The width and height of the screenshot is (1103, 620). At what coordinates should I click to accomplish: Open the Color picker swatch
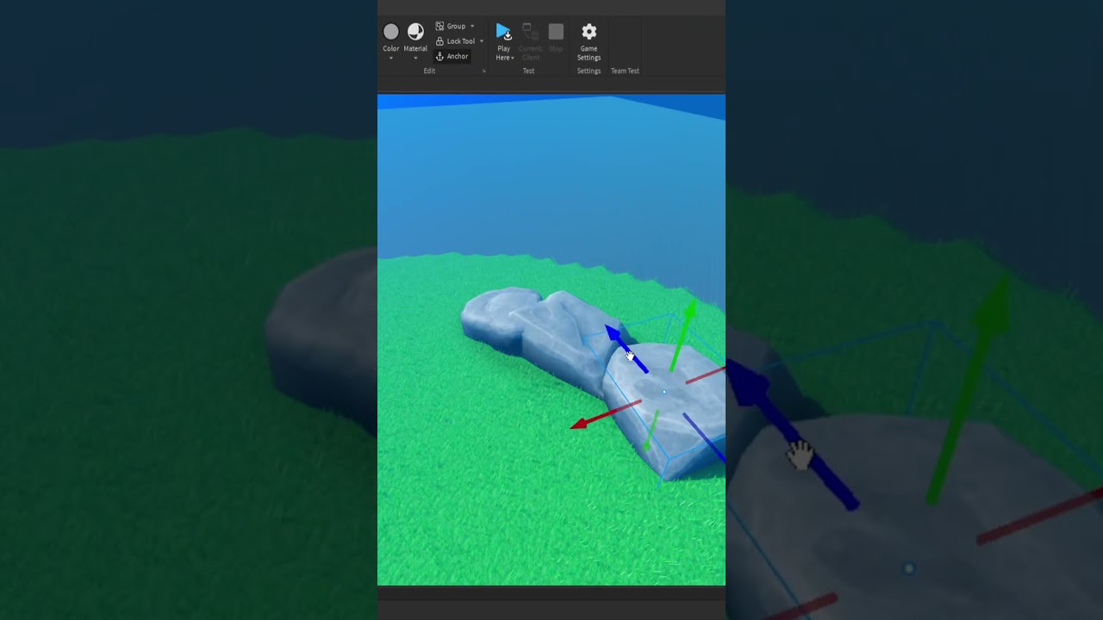(390, 32)
